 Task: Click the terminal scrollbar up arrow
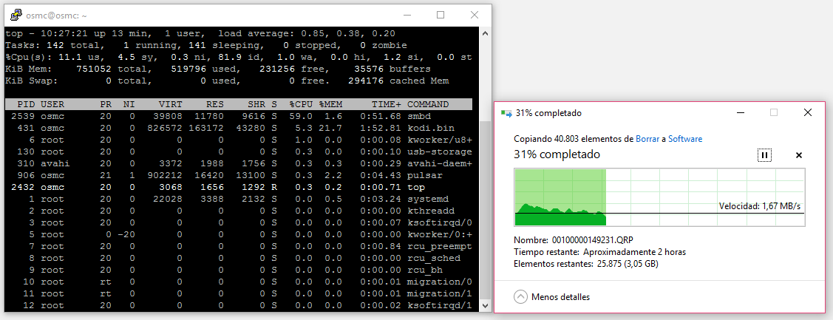pyautogui.click(x=485, y=33)
